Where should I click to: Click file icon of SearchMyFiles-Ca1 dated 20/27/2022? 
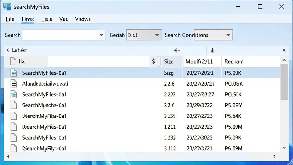coord(14,138)
